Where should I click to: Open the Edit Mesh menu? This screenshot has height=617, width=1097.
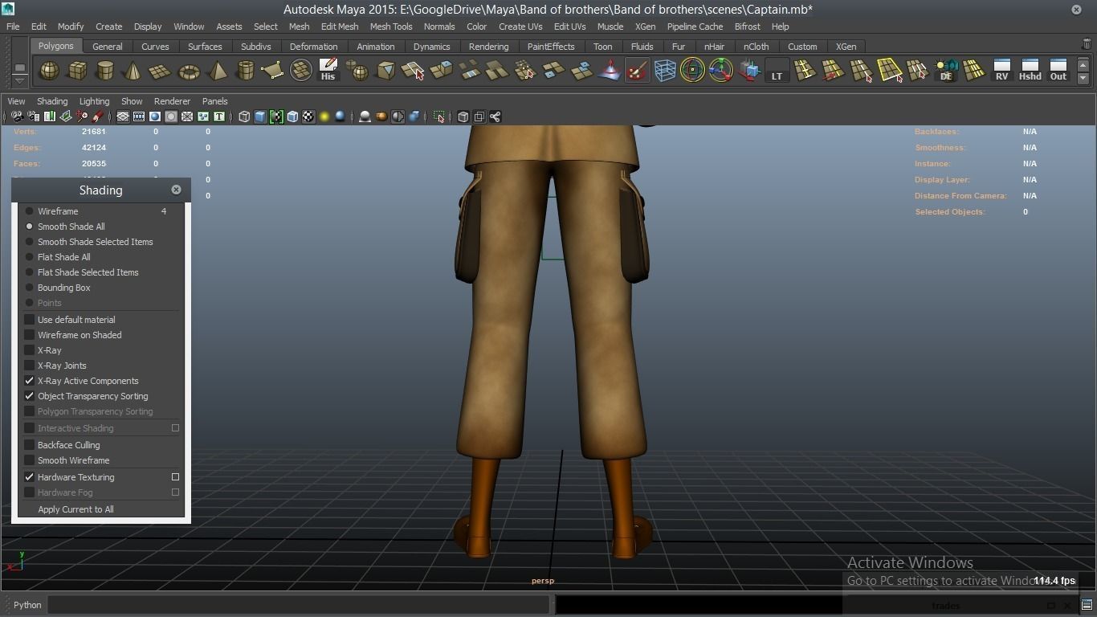[x=340, y=27]
